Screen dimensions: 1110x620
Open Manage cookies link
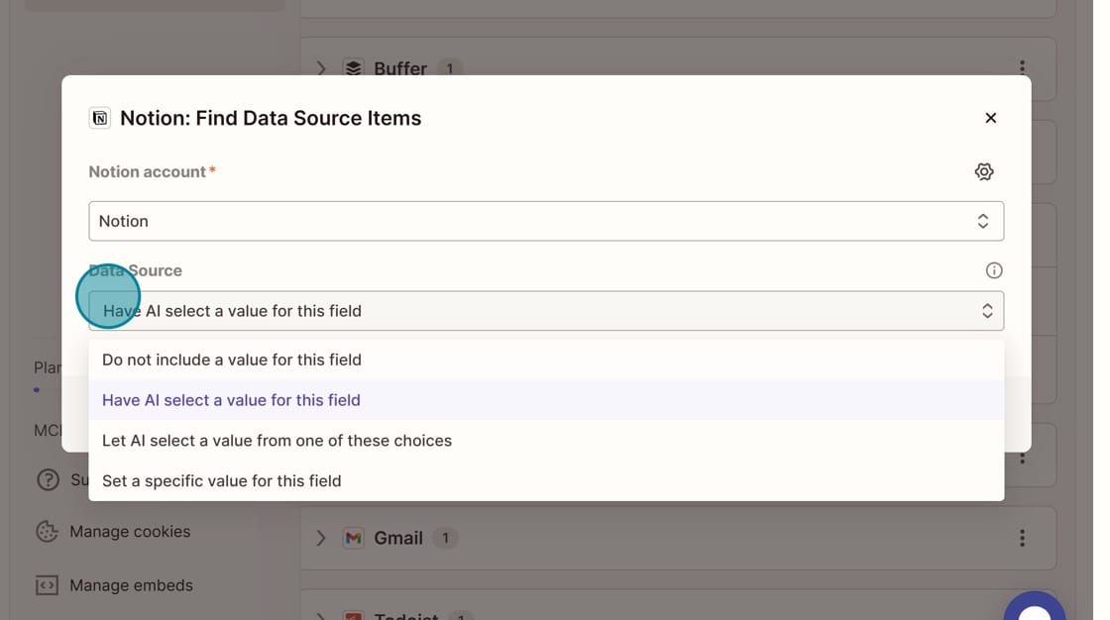click(130, 532)
